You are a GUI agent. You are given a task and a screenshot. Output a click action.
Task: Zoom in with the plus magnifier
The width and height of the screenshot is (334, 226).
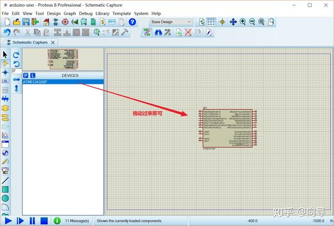pyautogui.click(x=243, y=22)
